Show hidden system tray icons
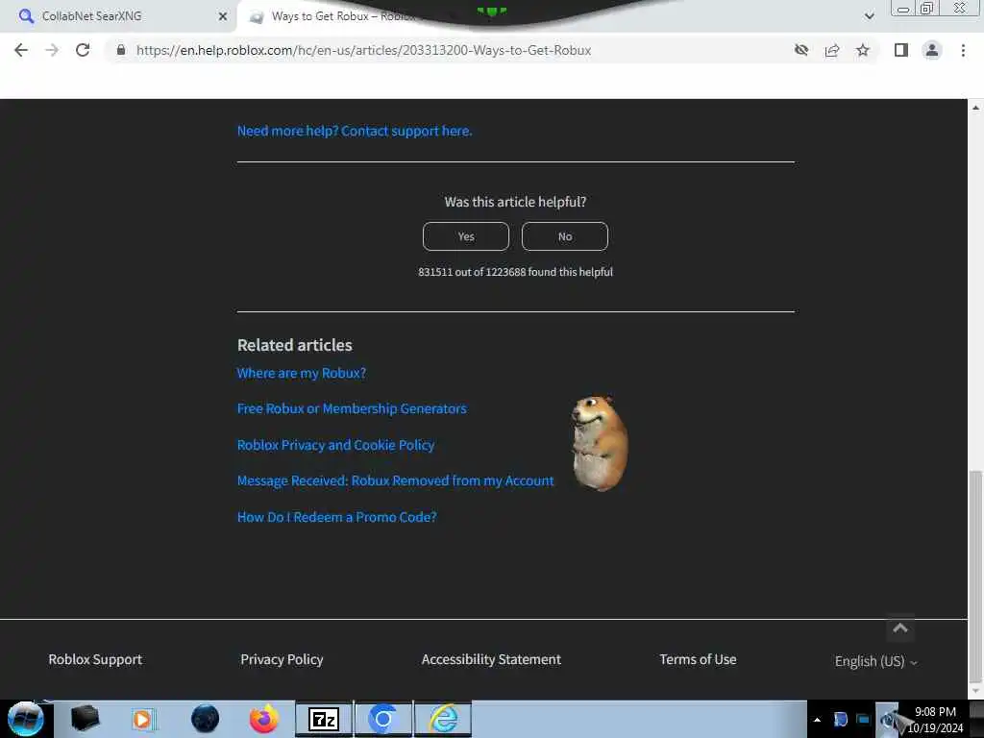 pyautogui.click(x=817, y=720)
